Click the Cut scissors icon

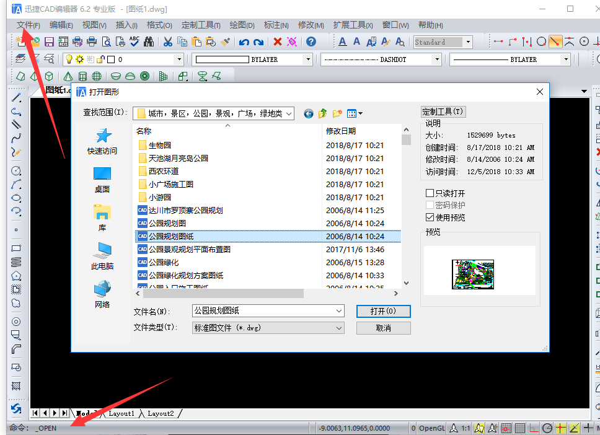pos(166,42)
